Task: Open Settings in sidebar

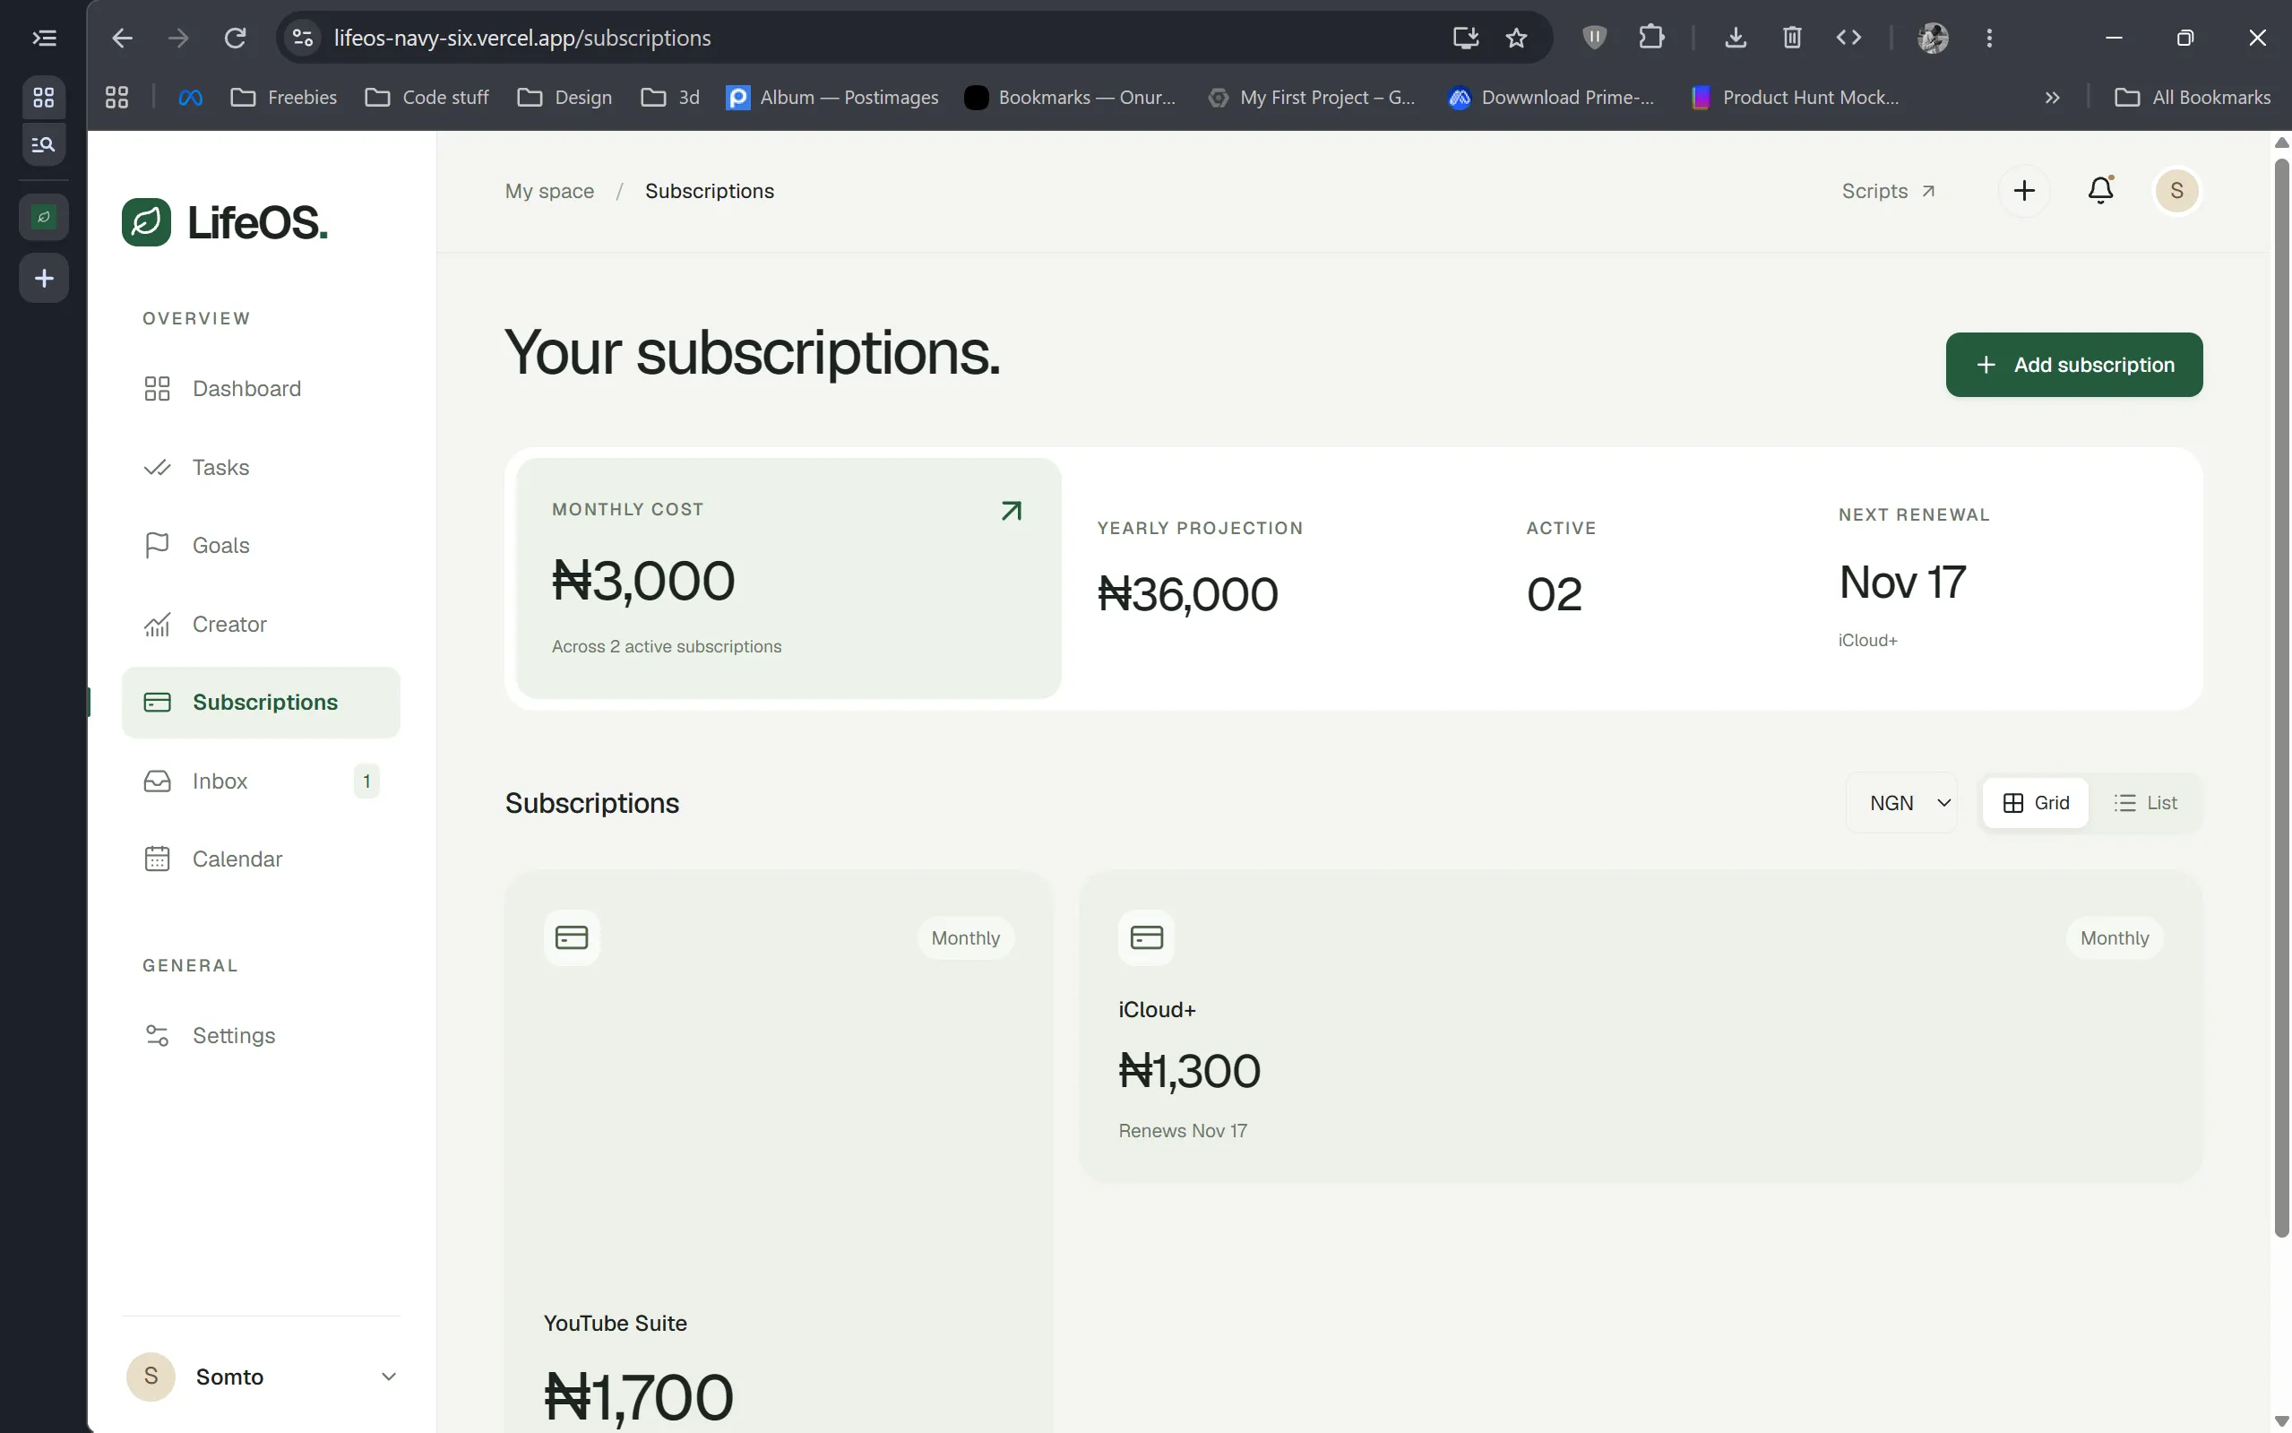Action: (262, 1035)
